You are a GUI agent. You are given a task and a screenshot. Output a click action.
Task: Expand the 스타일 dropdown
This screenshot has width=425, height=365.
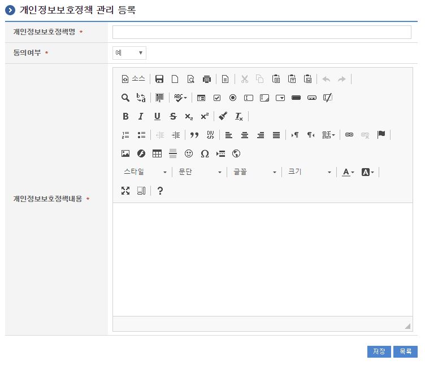click(145, 172)
